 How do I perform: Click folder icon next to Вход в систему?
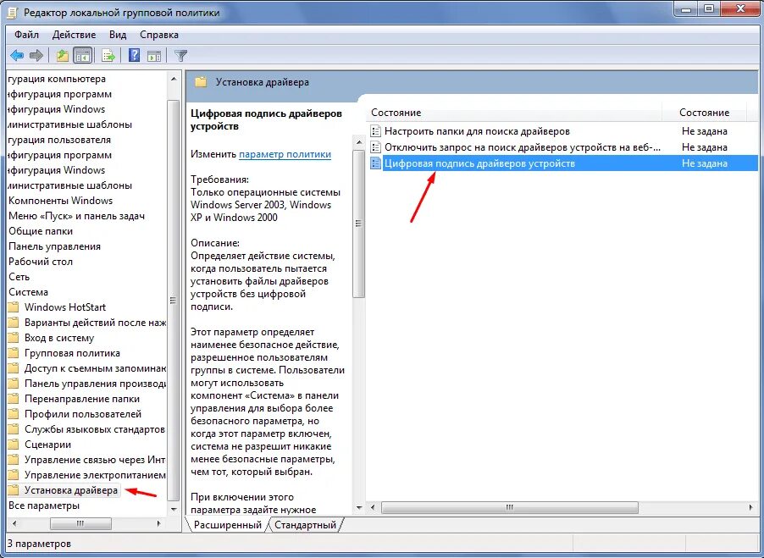pyautogui.click(x=14, y=338)
